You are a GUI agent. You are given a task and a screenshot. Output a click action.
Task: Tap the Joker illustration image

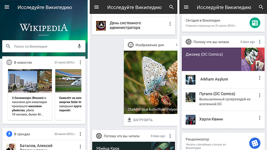click(253, 59)
